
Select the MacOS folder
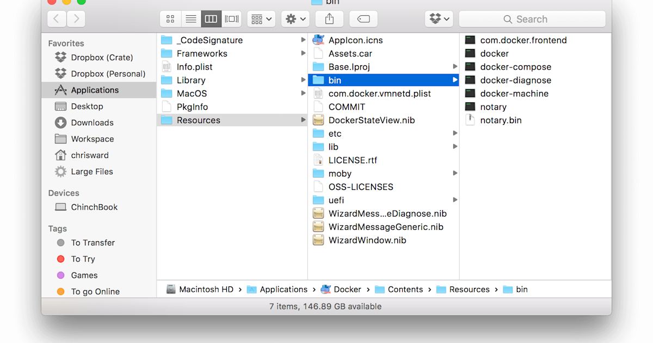[232, 94]
